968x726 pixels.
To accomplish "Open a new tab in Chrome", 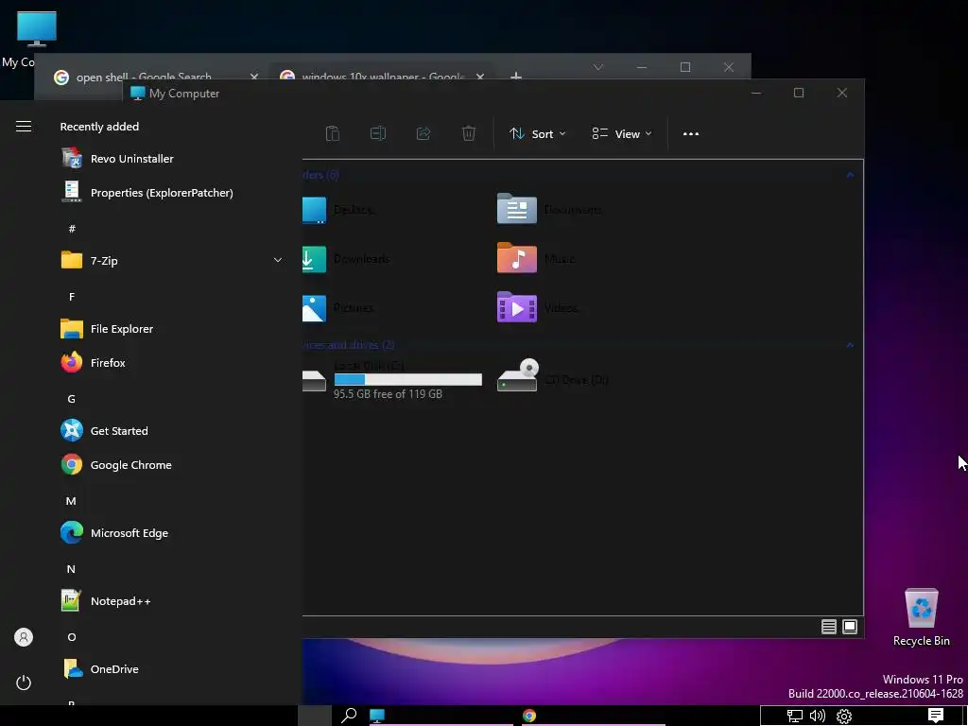I will point(517,77).
